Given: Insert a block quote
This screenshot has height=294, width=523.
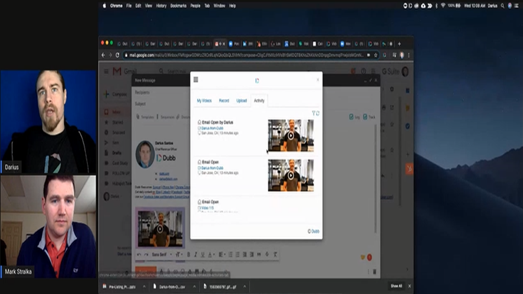Looking at the screenshot, I should pos(259,254).
